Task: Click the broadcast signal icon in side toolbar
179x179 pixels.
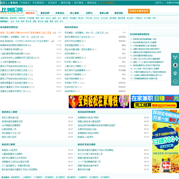Action: (175, 57)
